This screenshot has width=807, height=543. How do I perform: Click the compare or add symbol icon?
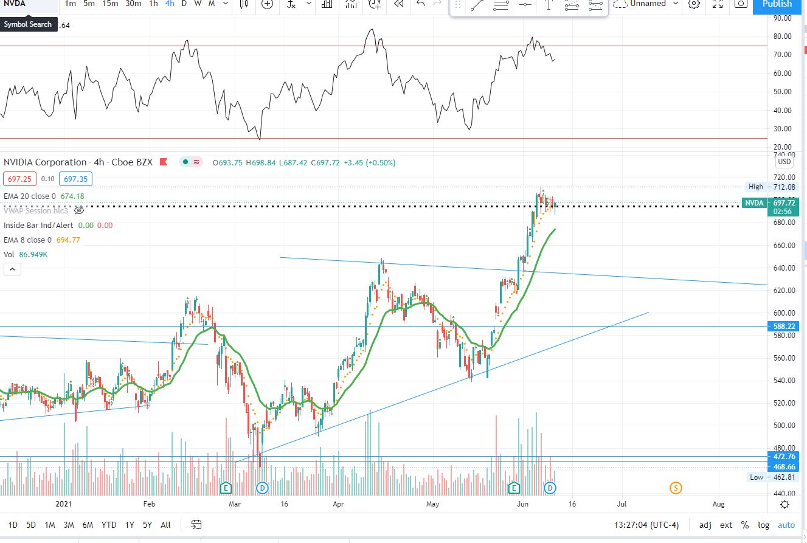267,4
